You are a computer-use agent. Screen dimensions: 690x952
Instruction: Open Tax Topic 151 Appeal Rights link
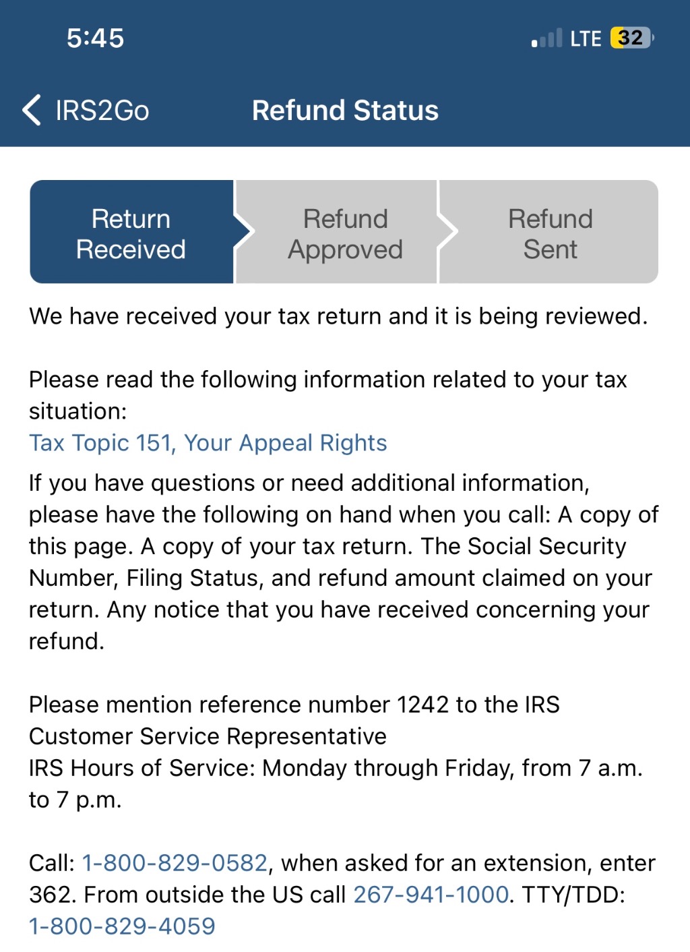click(x=208, y=443)
